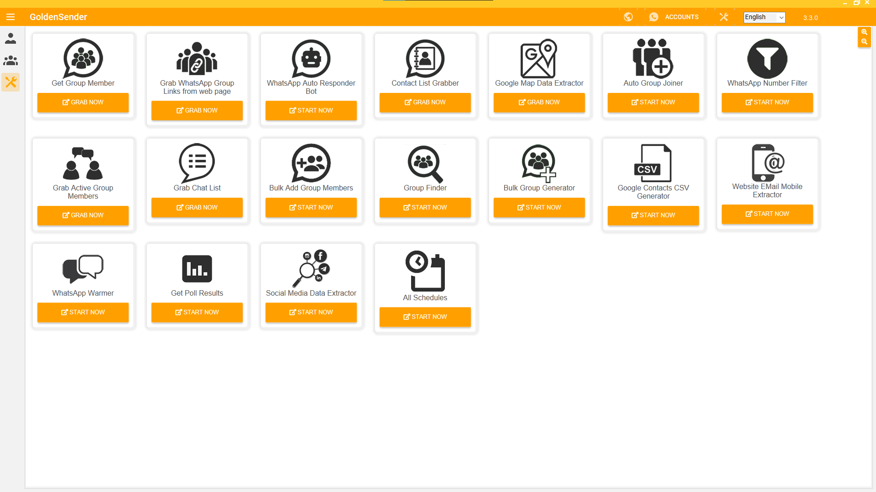The width and height of the screenshot is (876, 492).
Task: Click the globe icon in header
Action: [628, 17]
